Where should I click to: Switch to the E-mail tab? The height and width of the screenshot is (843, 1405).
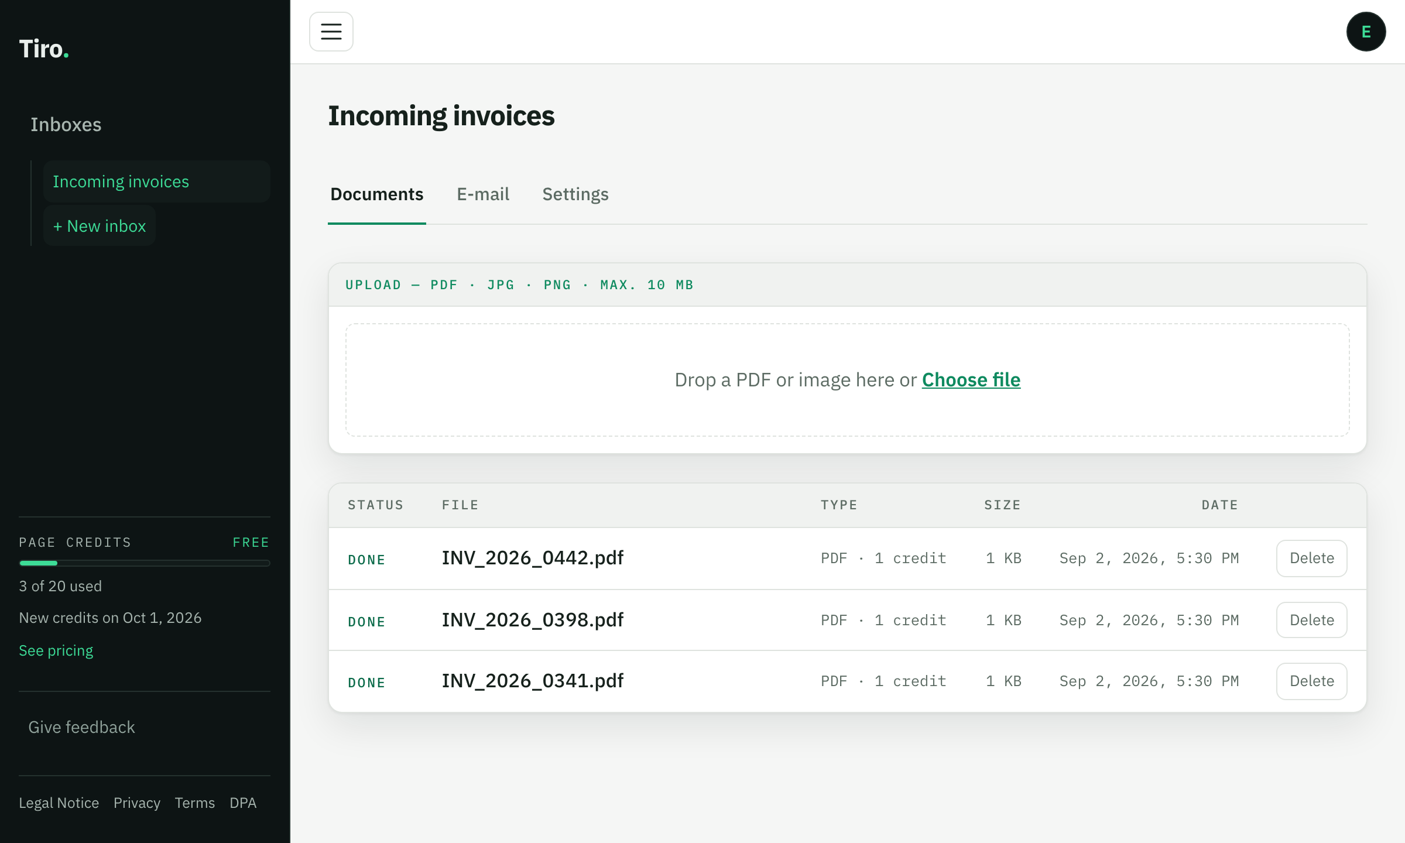(483, 194)
